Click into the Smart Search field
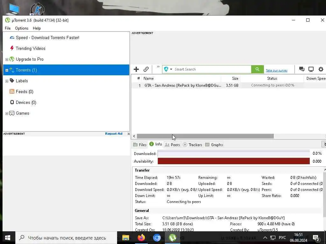Viewport: 326px width, 244px height. tap(212, 69)
